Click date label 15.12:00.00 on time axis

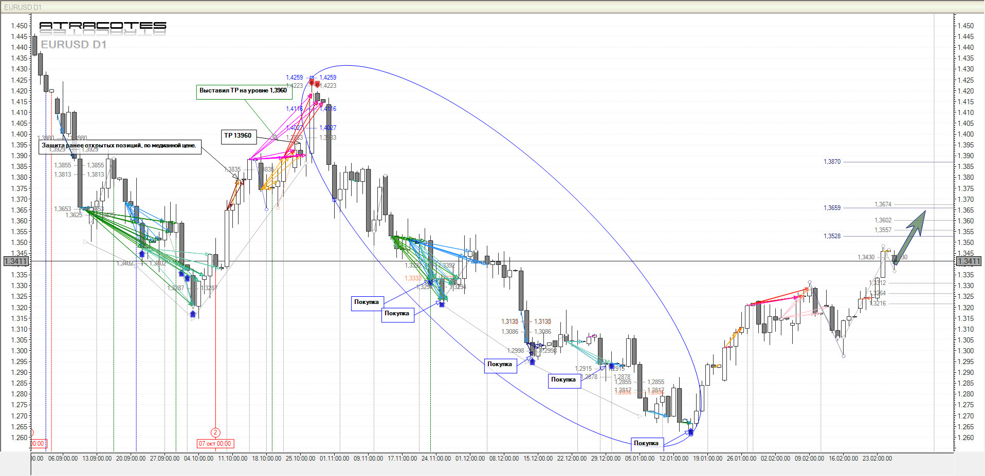538,459
